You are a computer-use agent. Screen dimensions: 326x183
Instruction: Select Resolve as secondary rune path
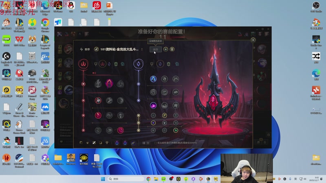tap(168, 64)
